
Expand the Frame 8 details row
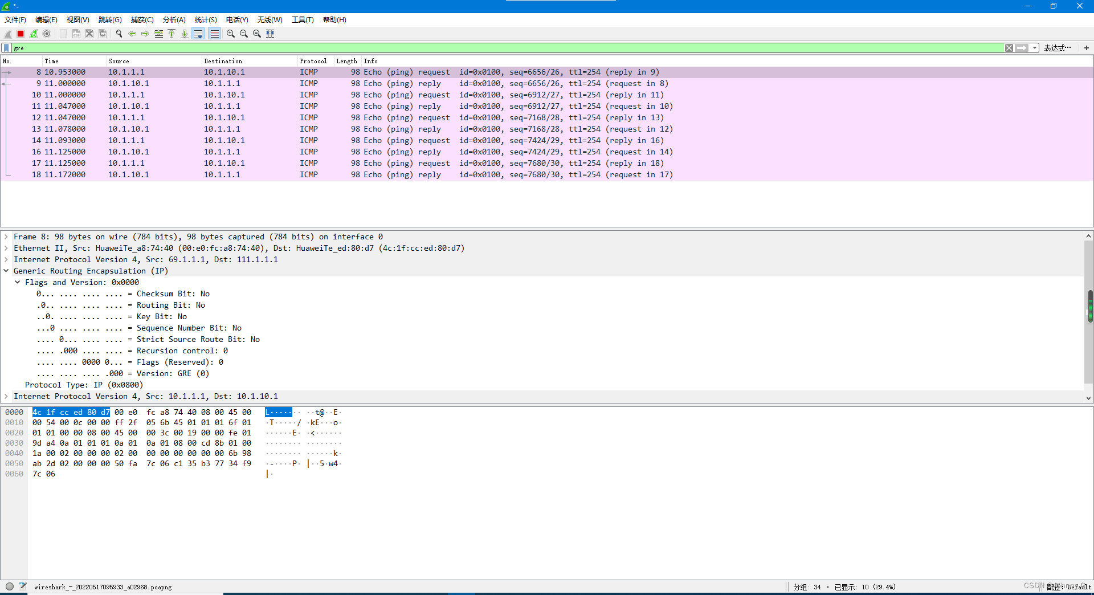(x=6, y=237)
